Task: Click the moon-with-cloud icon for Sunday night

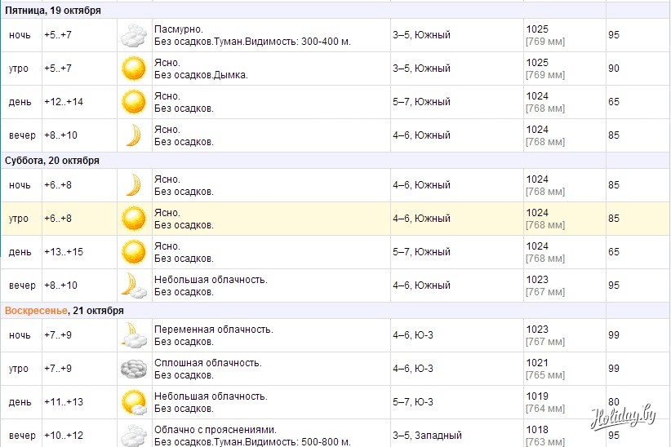Action: pyautogui.click(x=133, y=335)
